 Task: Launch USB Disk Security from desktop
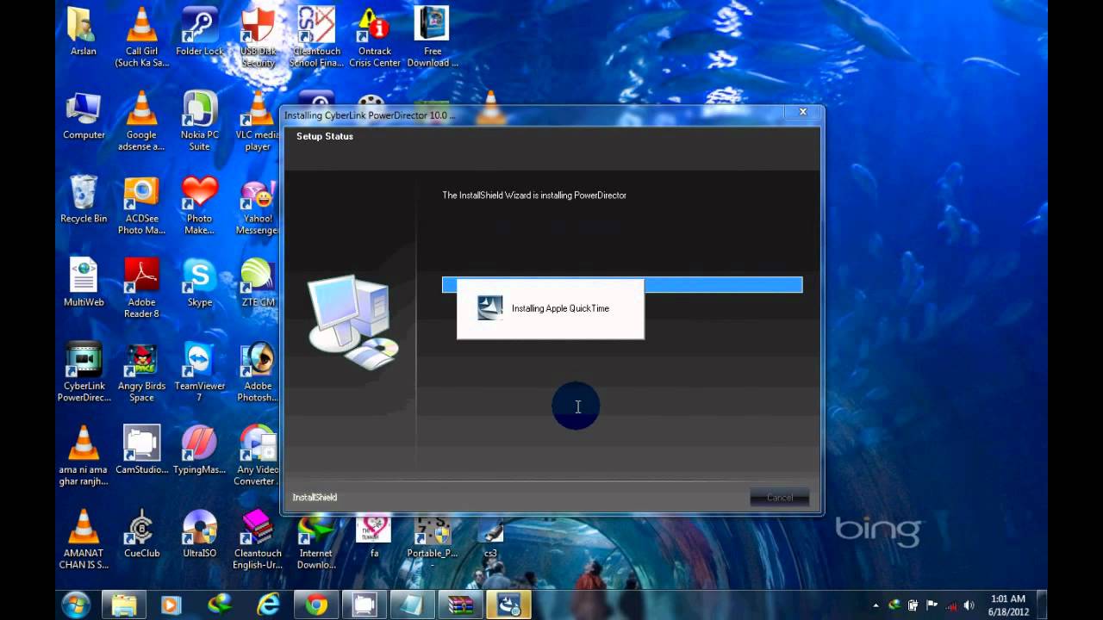pos(258,36)
